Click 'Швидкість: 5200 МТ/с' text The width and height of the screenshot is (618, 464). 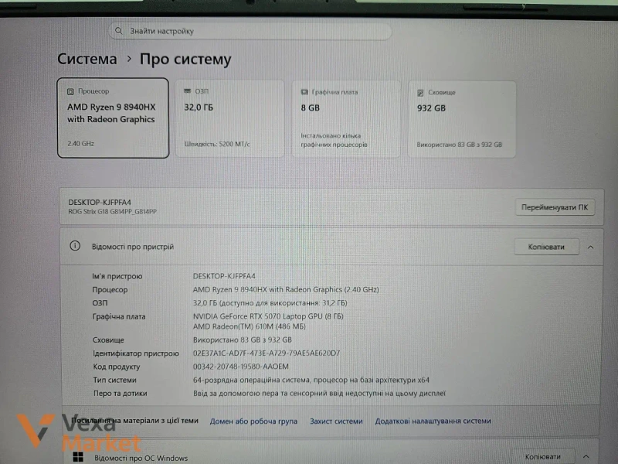coord(217,145)
